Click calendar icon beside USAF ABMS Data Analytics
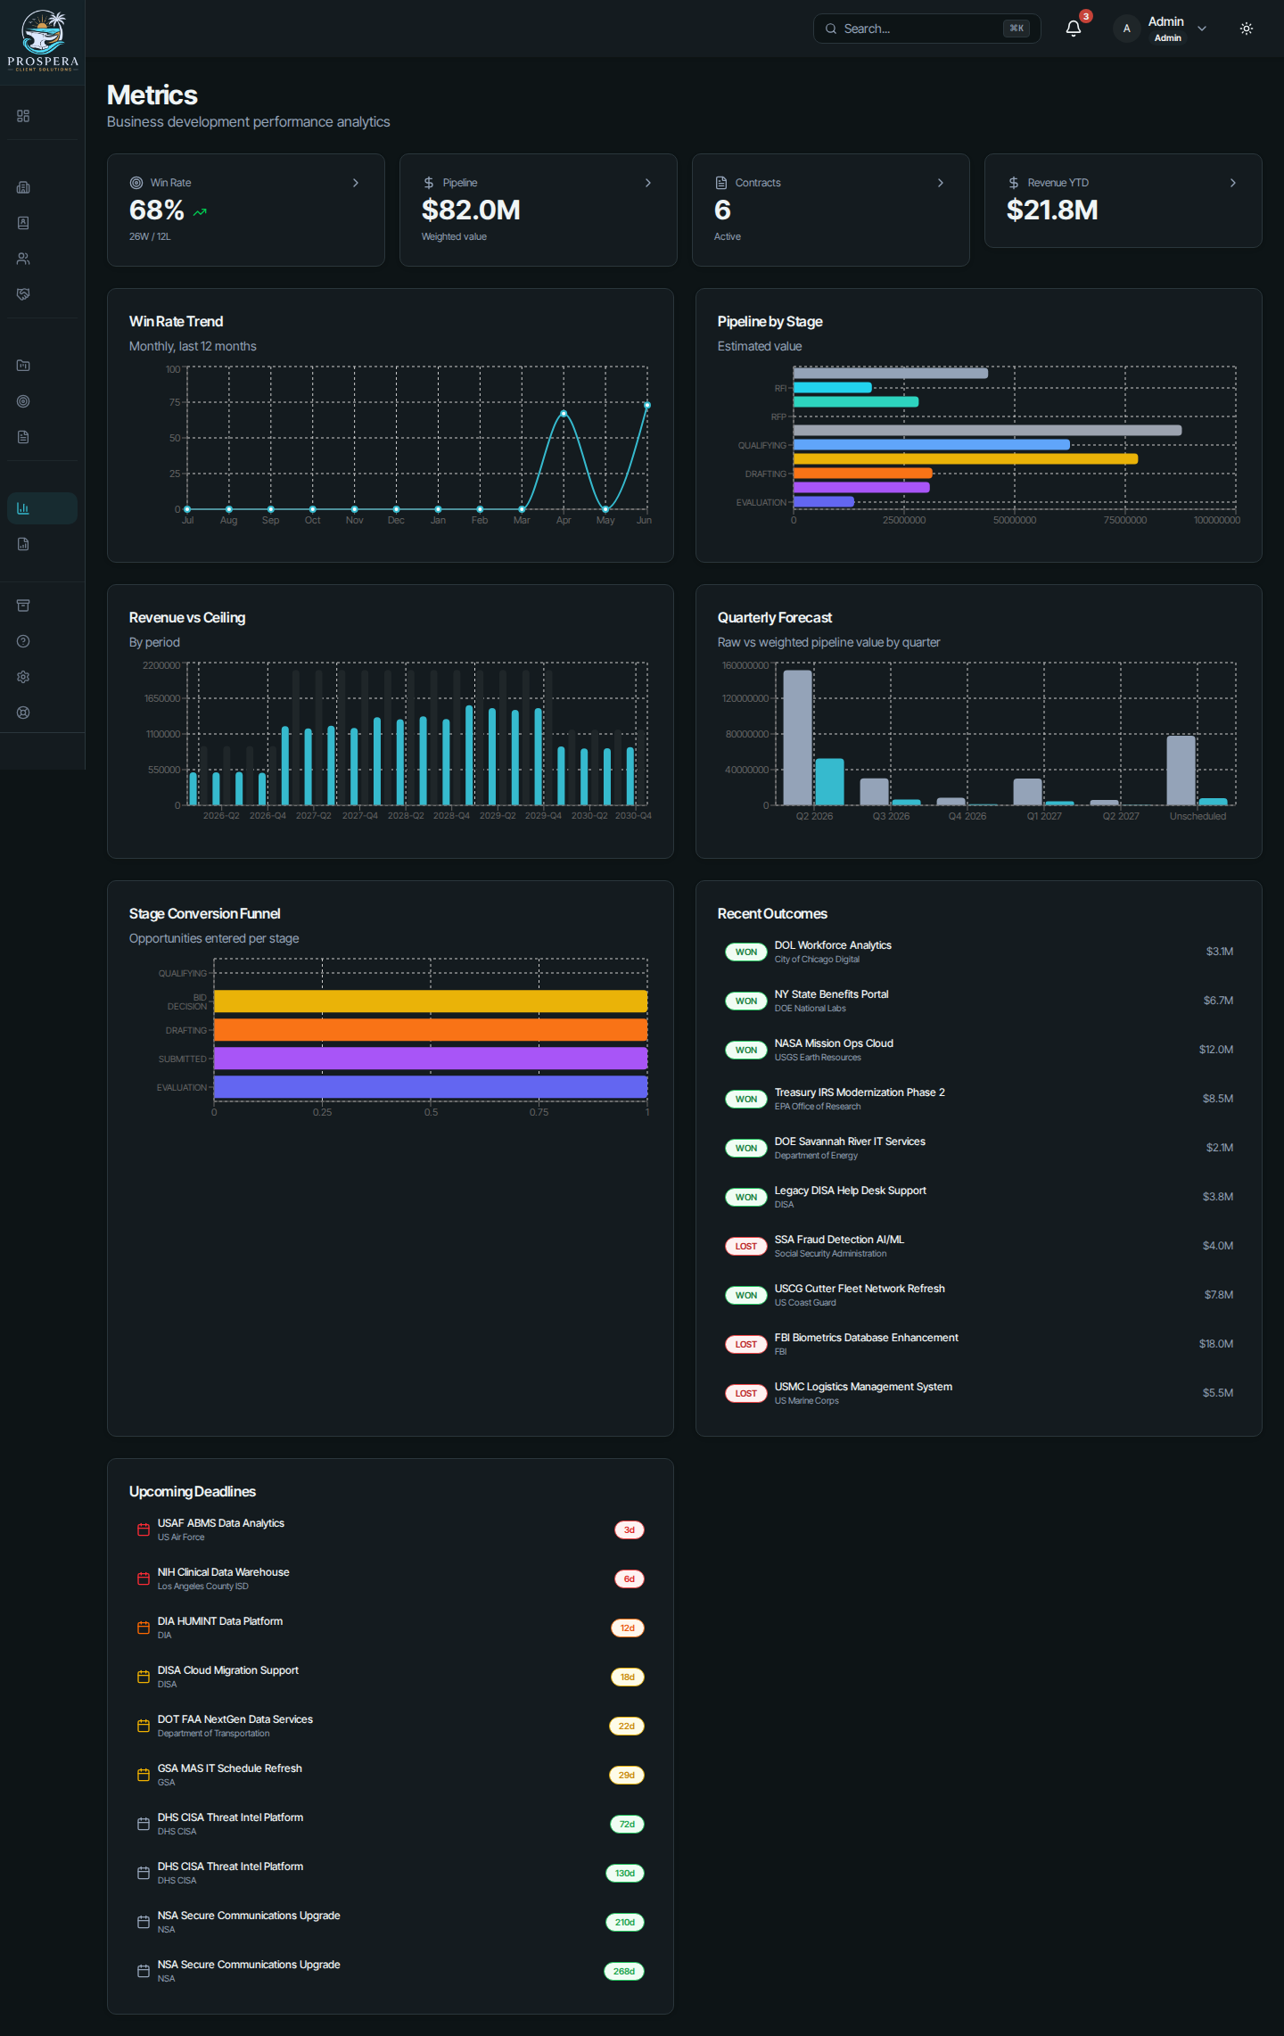 [x=143, y=1529]
